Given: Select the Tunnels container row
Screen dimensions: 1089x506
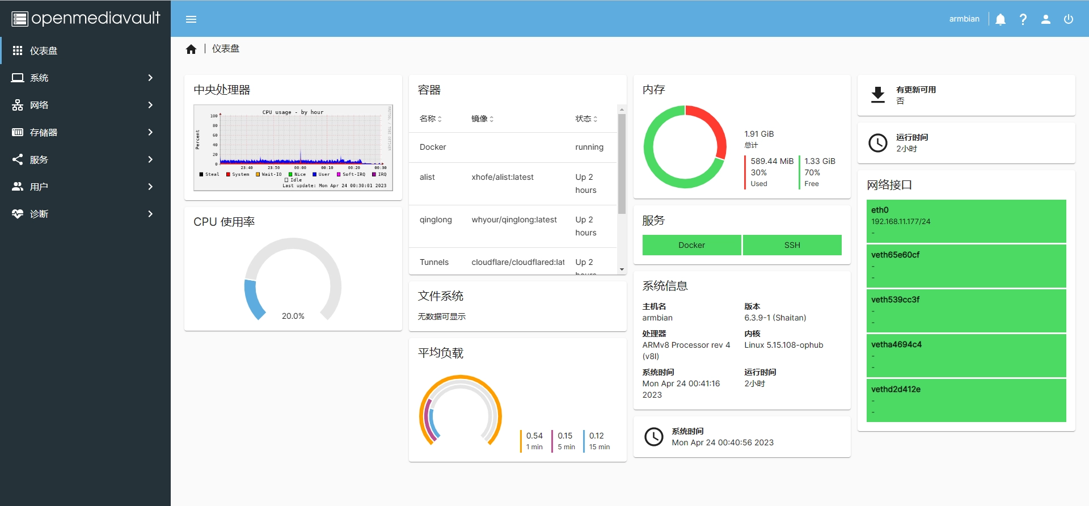Looking at the screenshot, I should 513,262.
